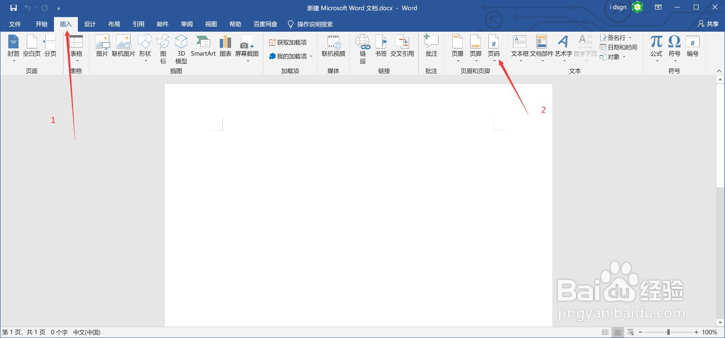The width and height of the screenshot is (725, 338).
Task: Insert SmartArt graphic
Action: pyautogui.click(x=203, y=46)
